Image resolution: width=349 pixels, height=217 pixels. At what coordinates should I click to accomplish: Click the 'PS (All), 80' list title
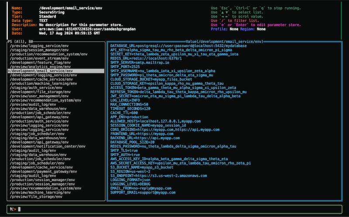(20, 41)
